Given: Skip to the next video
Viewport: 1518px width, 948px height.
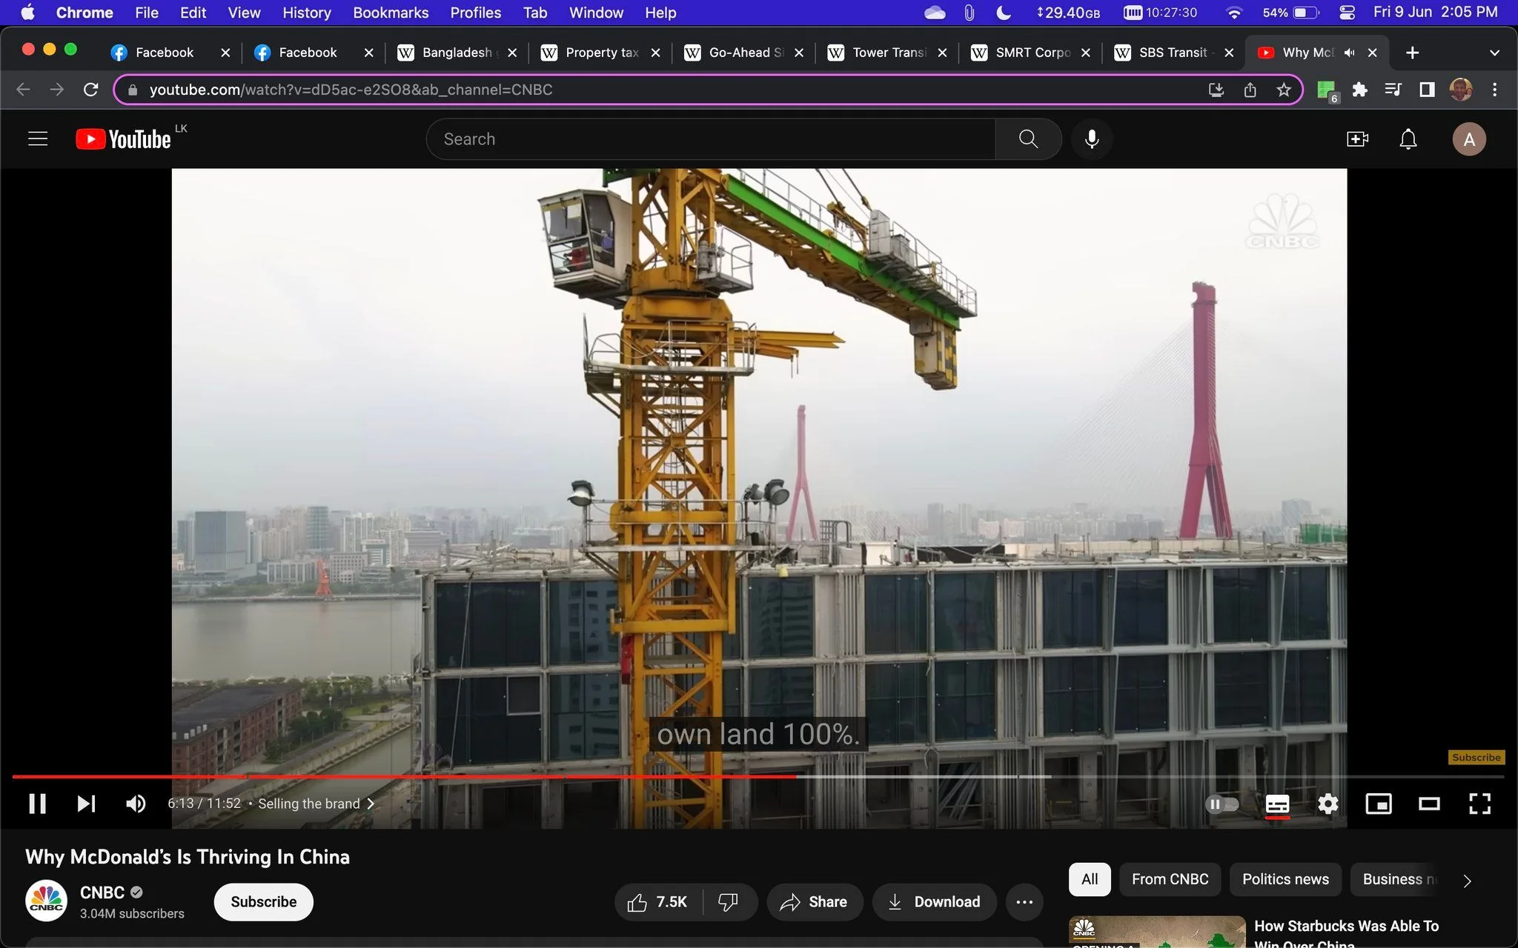Looking at the screenshot, I should coord(87,804).
